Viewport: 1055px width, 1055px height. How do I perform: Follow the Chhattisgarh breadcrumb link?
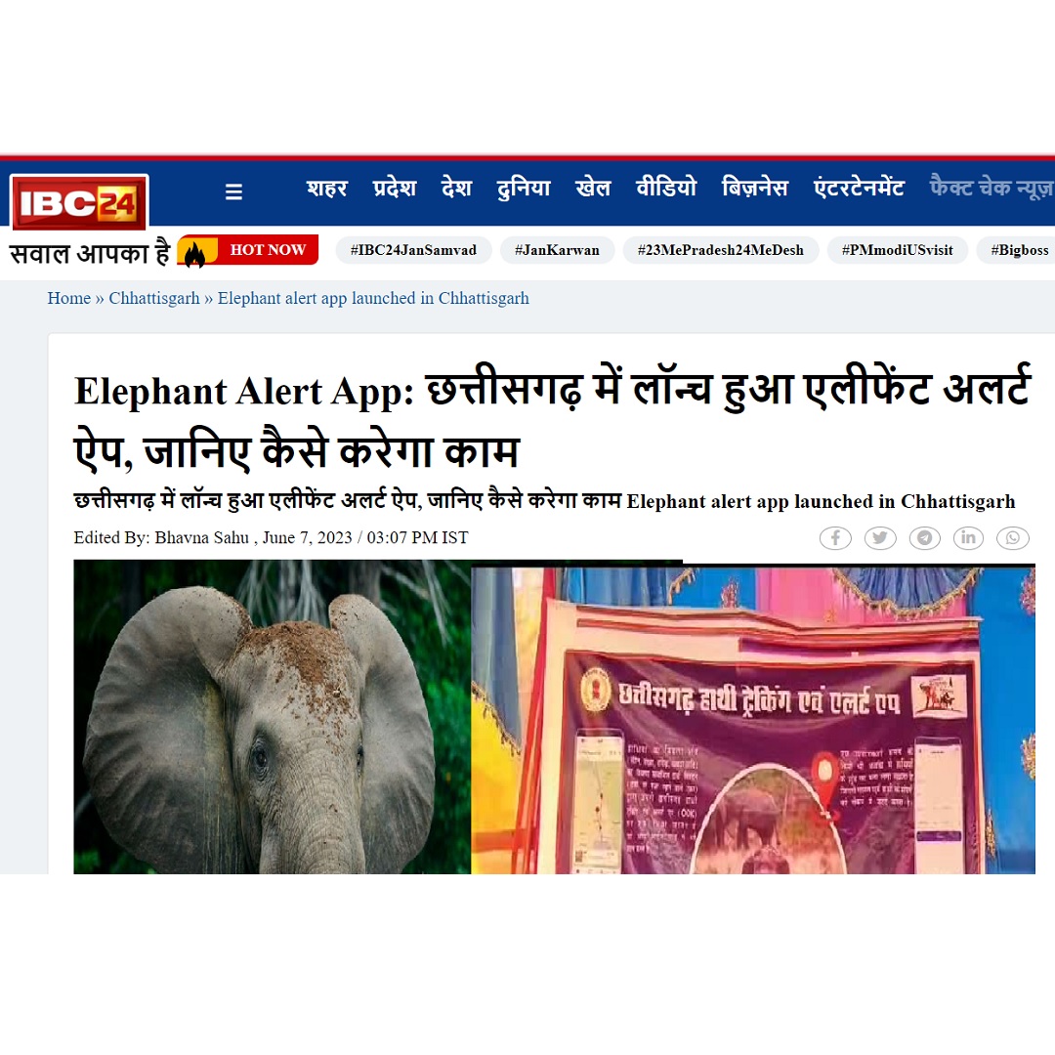pos(154,298)
